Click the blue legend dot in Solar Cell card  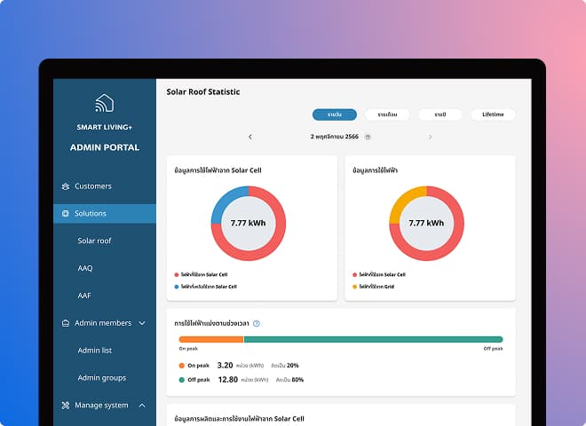177,287
